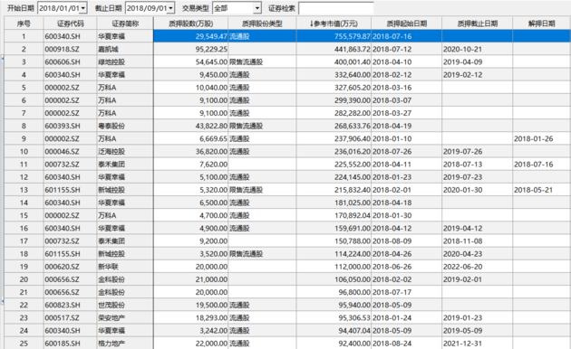
Task: Select the 755,579.87 market value cell
Action: (x=334, y=36)
